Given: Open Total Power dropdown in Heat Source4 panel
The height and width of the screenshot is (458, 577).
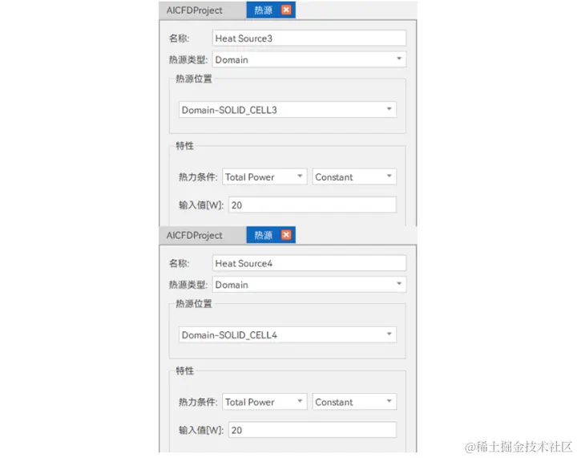Looking at the screenshot, I should [x=264, y=402].
